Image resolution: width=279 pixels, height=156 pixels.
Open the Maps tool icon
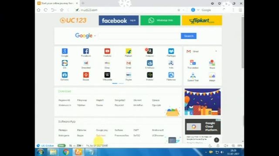click(212, 64)
